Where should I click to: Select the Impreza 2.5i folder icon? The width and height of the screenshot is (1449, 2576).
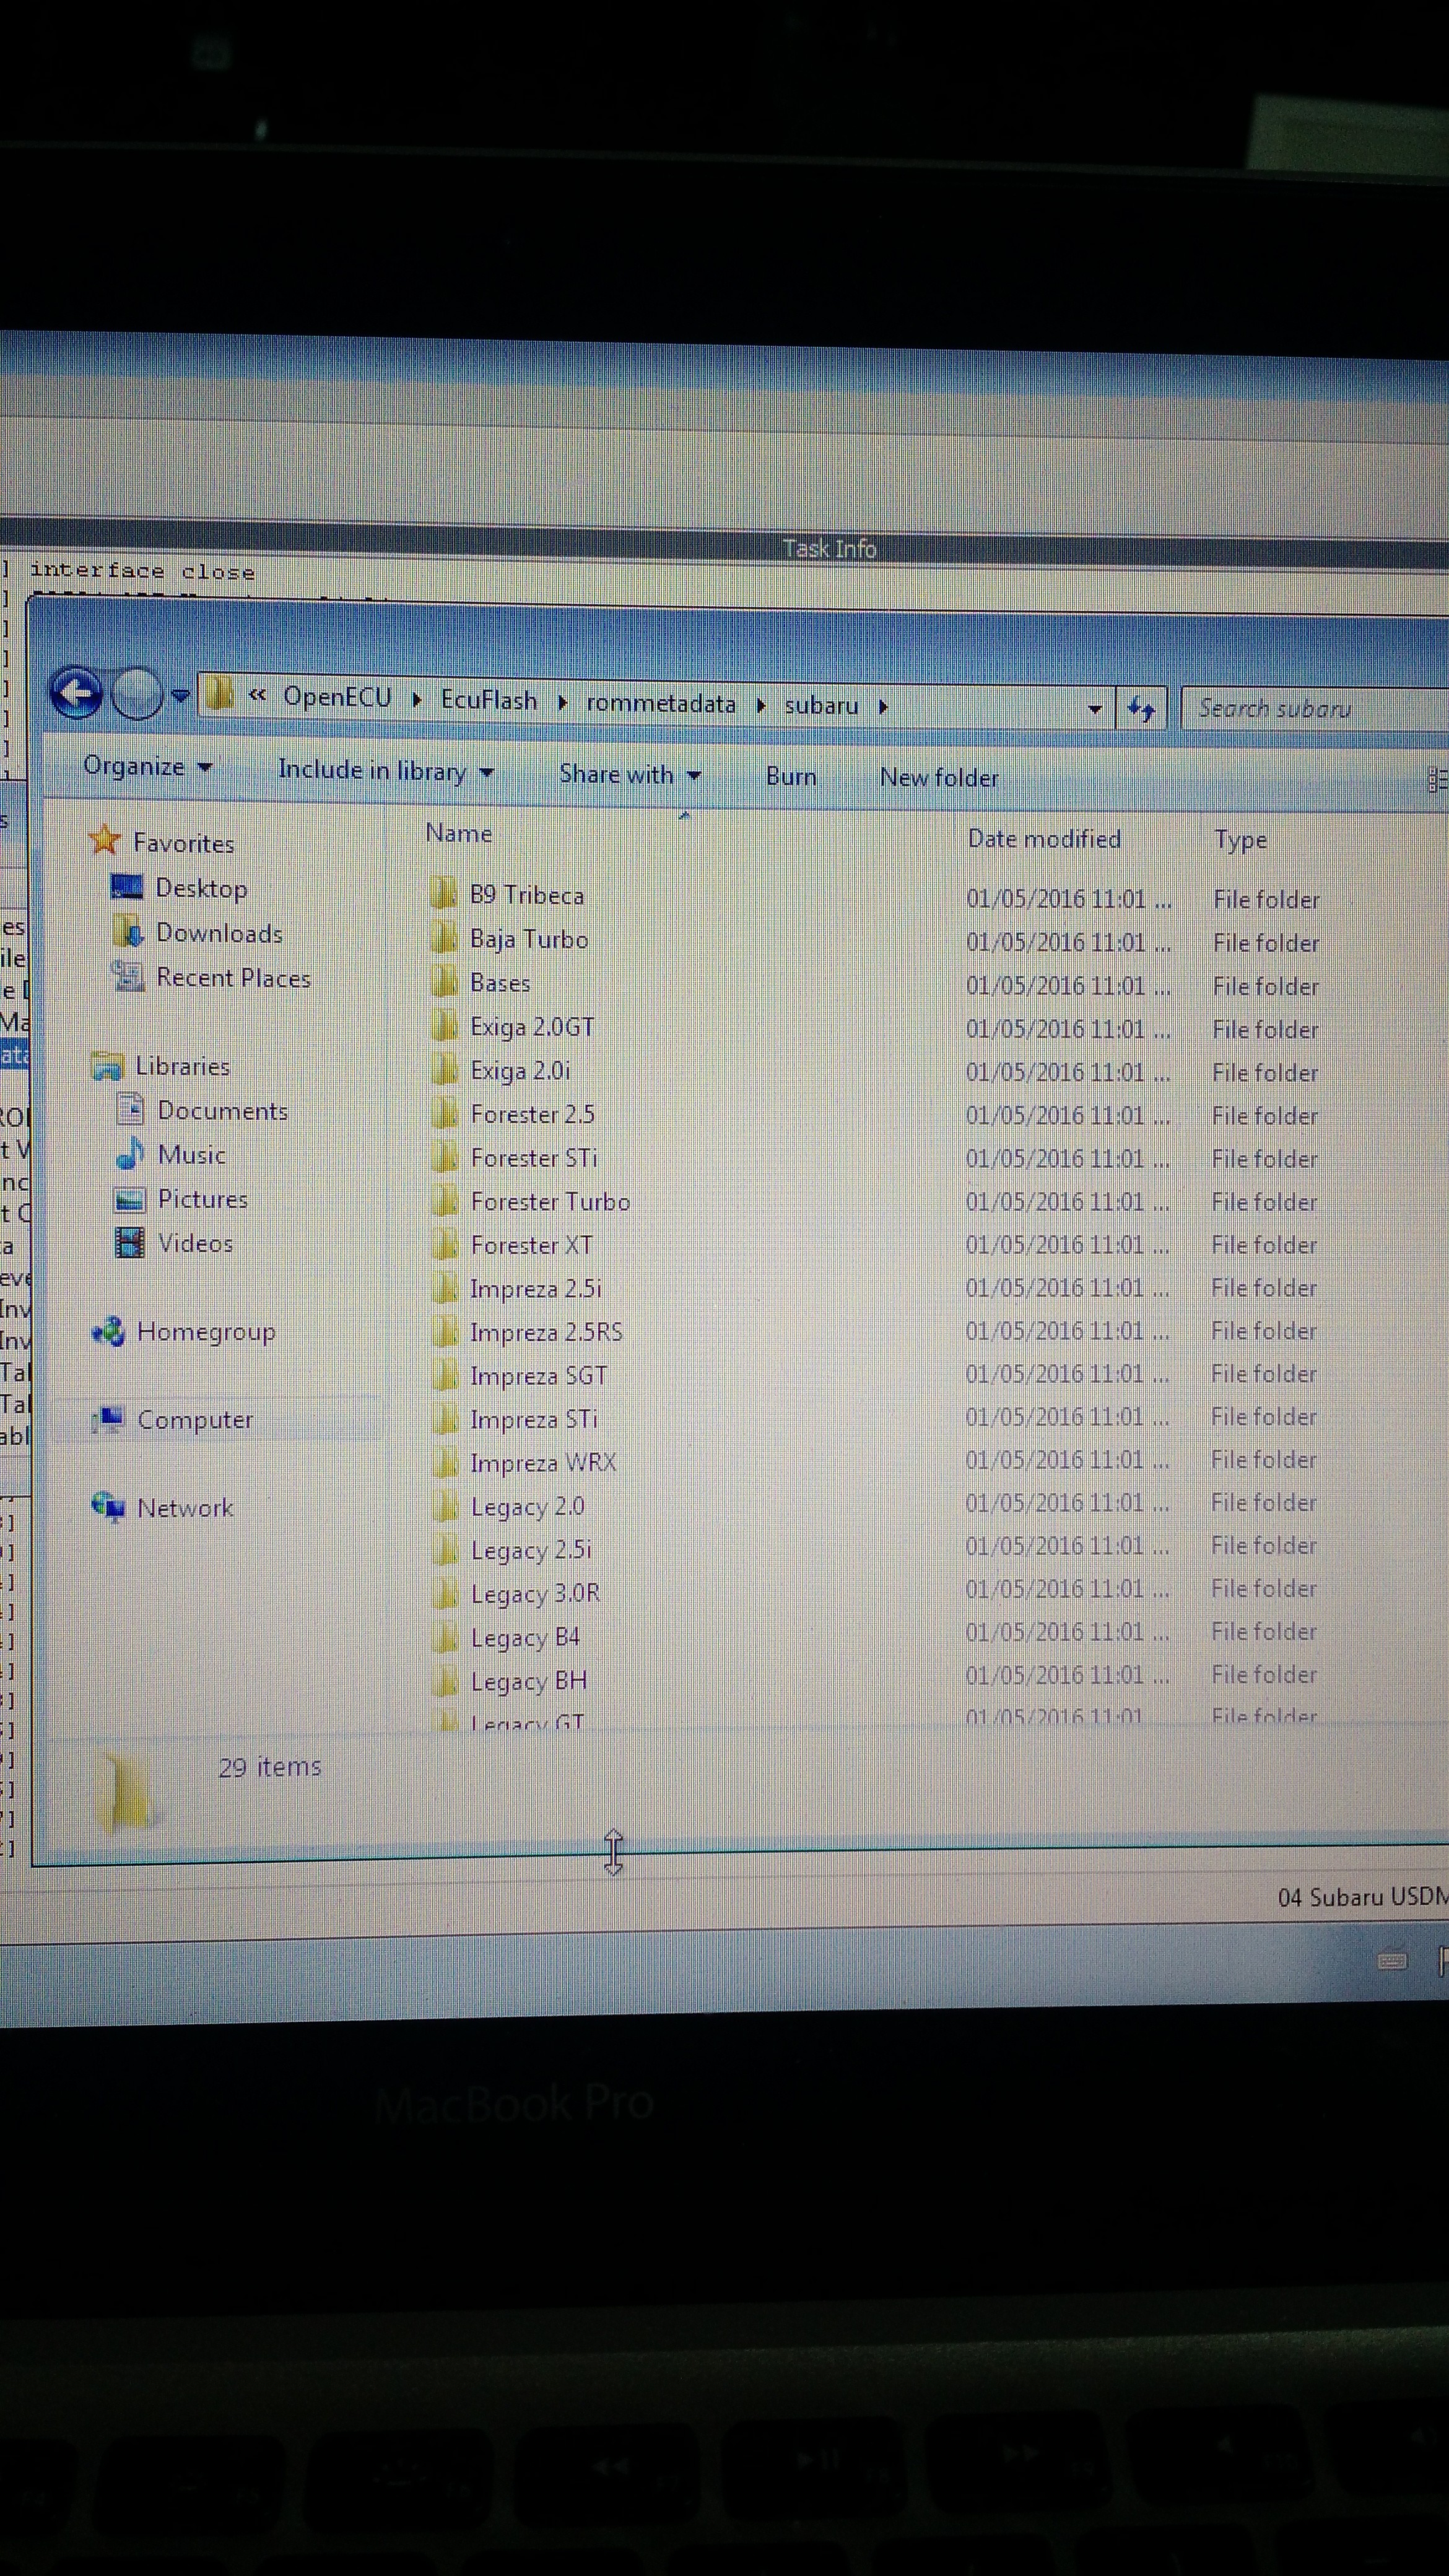click(445, 1288)
